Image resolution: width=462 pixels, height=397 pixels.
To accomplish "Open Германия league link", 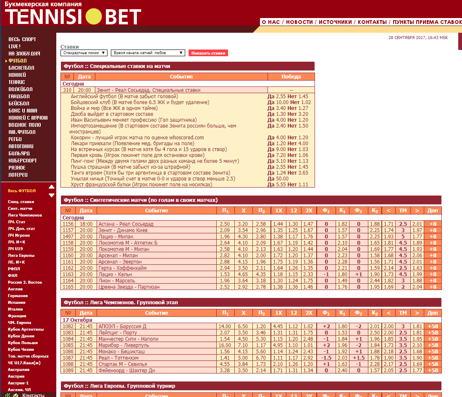I will click(x=18, y=296).
